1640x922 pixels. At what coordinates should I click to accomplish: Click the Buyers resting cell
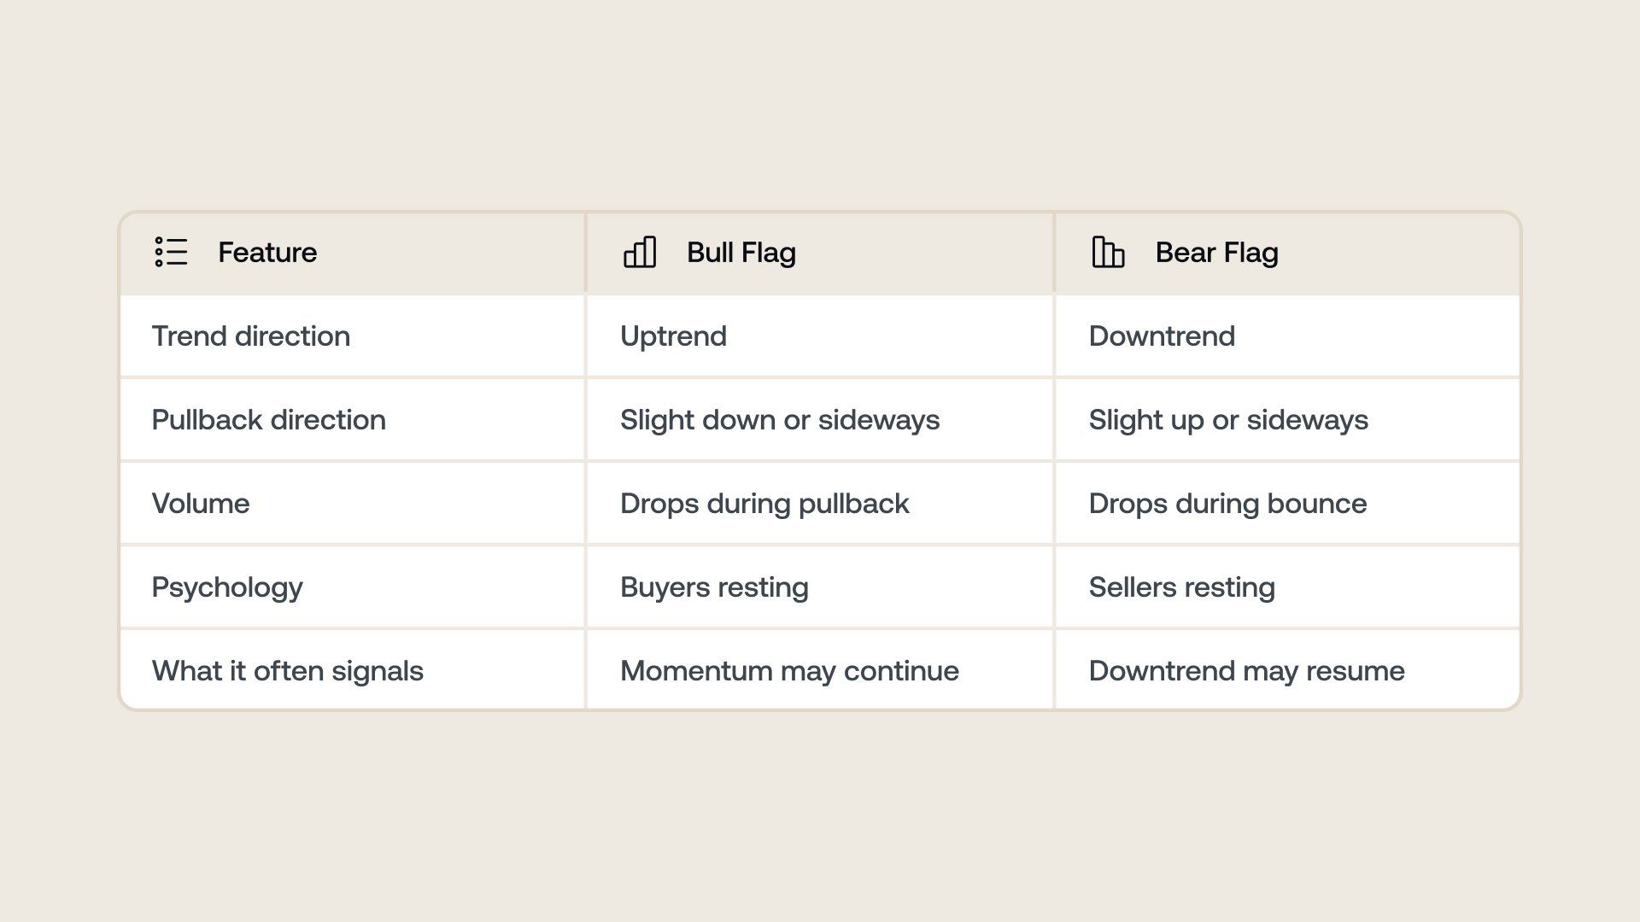[714, 586]
